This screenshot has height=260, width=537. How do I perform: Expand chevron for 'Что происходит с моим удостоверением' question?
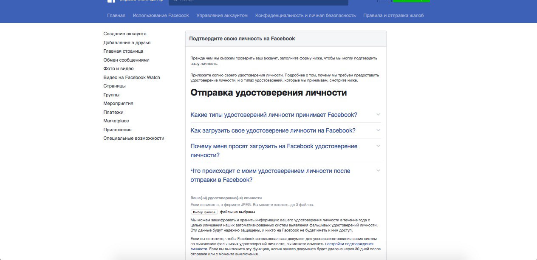[378, 170]
